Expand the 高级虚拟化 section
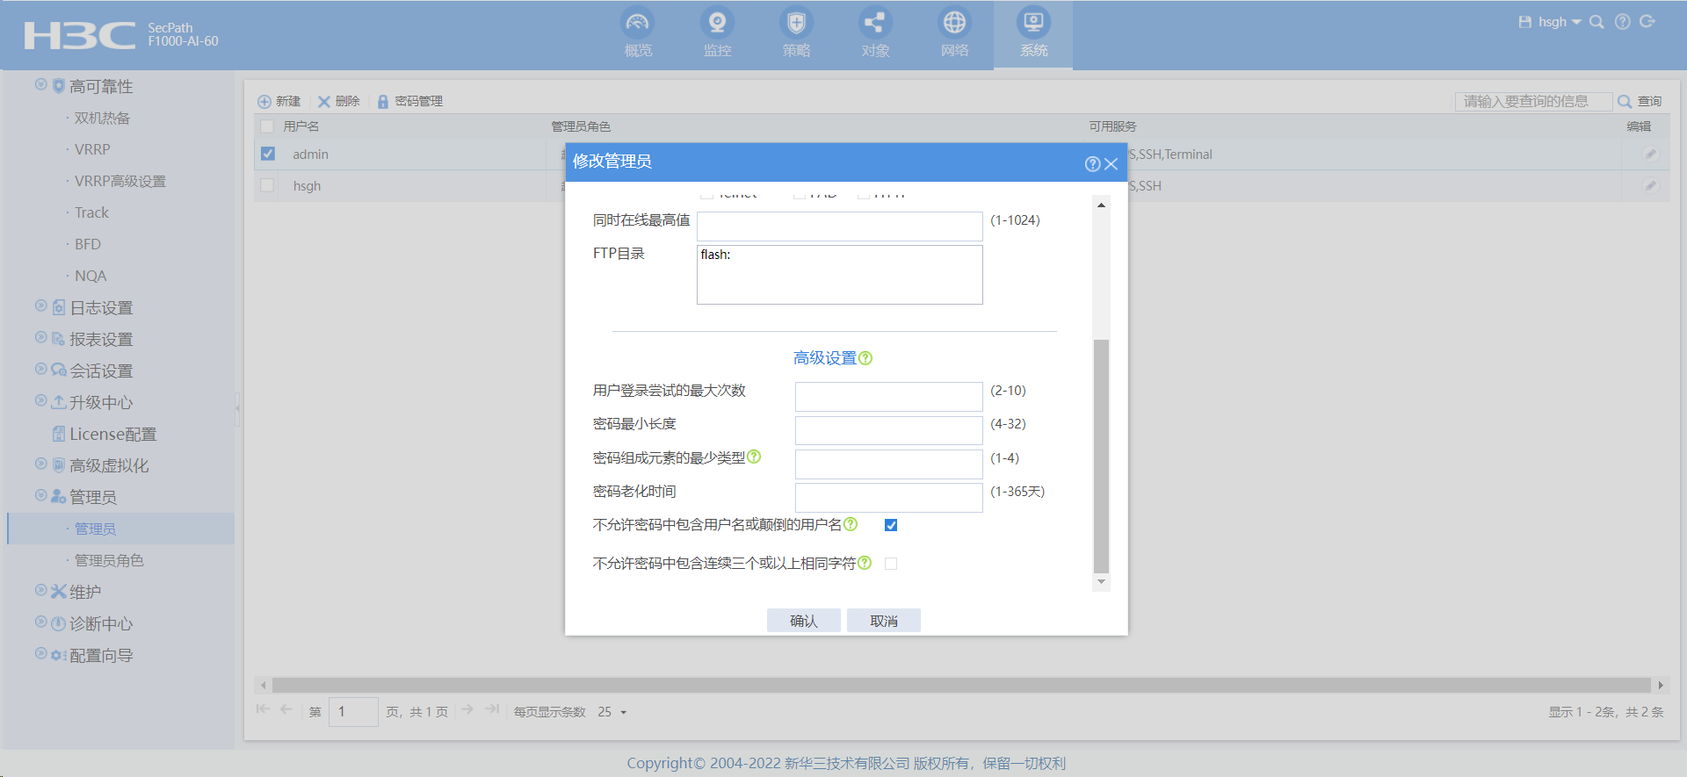 (40, 464)
